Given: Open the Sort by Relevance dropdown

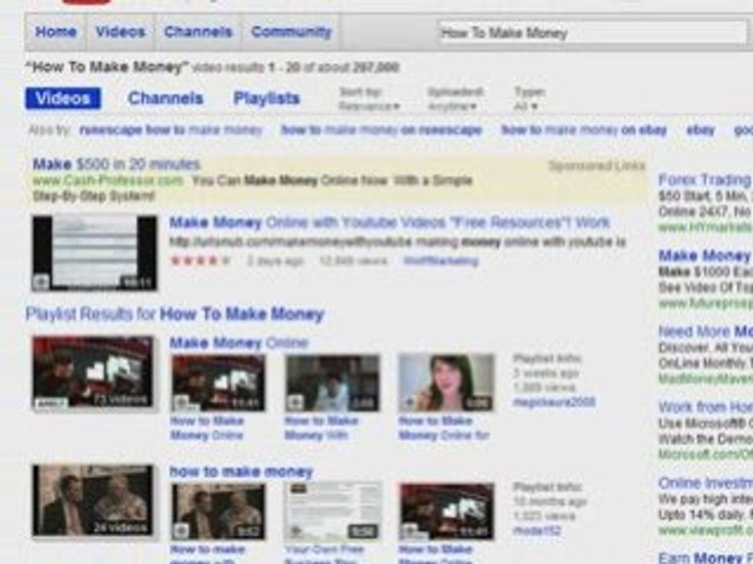Looking at the screenshot, I should pos(369,106).
